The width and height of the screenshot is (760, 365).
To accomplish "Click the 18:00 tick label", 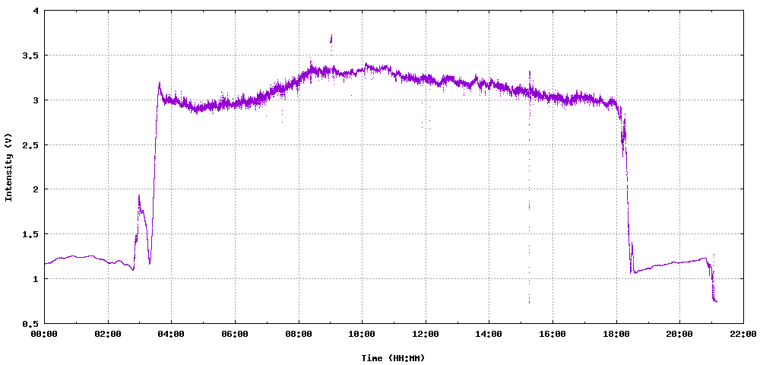I will click(616, 334).
